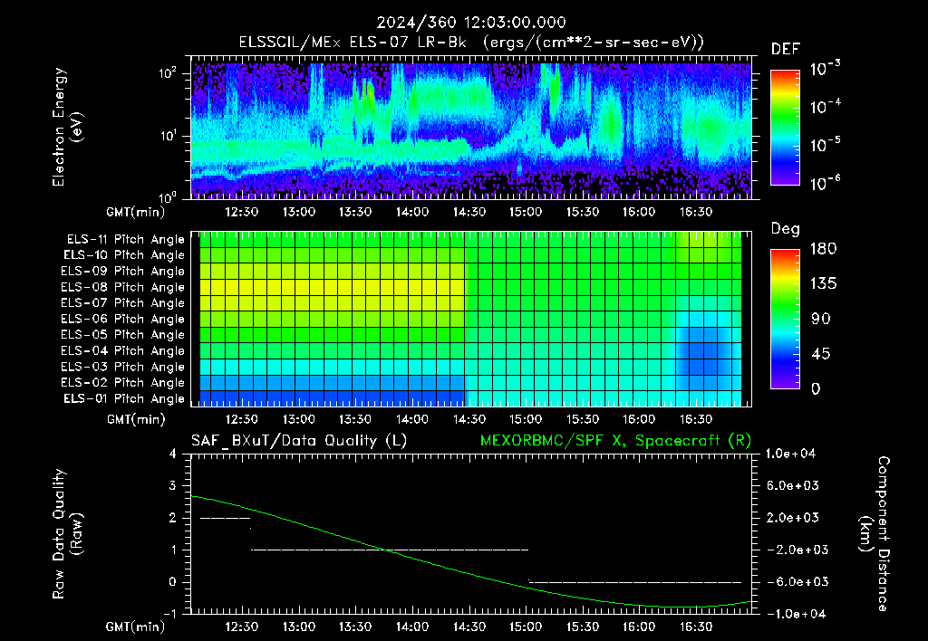928x641 pixels.
Task: Click the 14:00 time label under the data quality plot
Action: click(412, 627)
